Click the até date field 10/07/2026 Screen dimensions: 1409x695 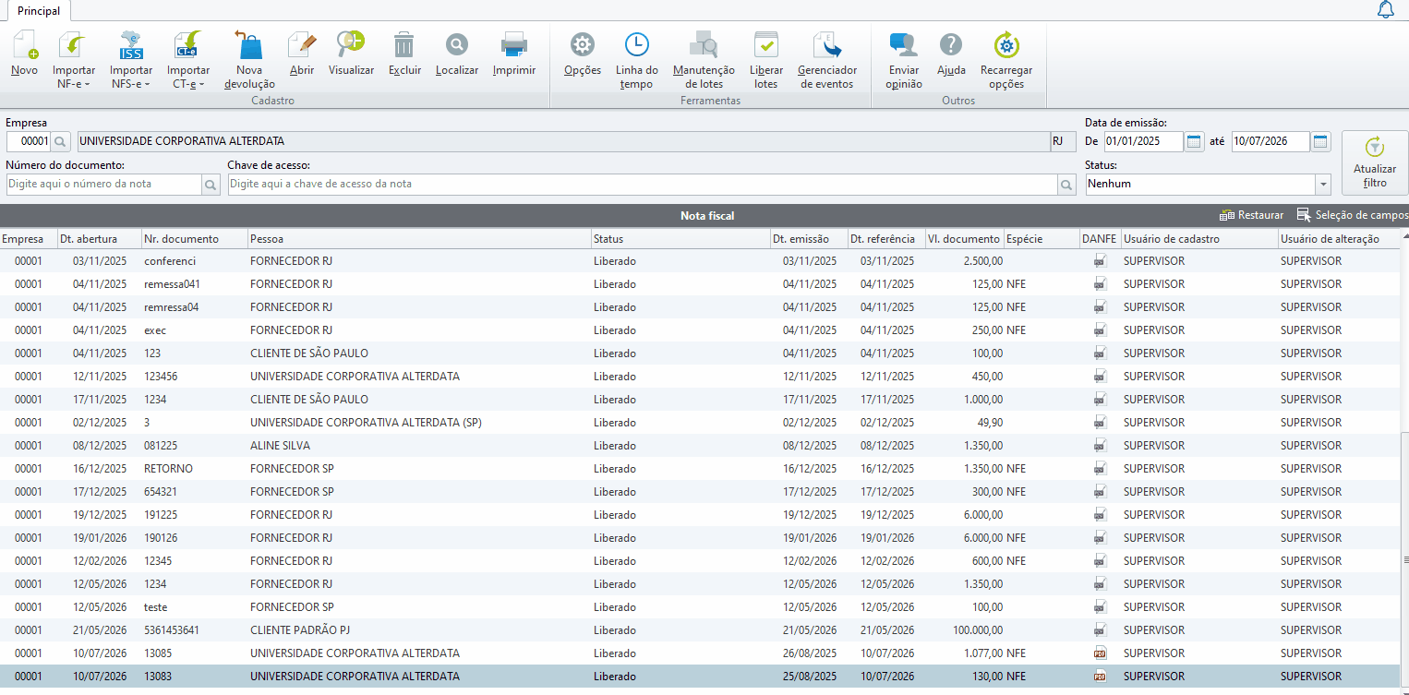pos(1271,142)
